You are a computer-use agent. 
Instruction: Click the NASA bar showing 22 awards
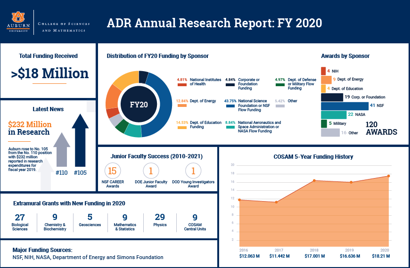coord(333,115)
